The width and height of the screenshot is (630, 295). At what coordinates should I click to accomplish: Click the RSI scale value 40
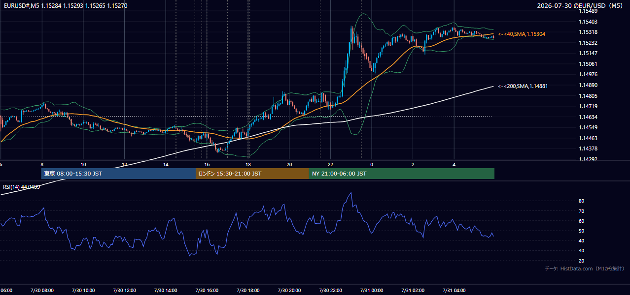click(x=581, y=241)
